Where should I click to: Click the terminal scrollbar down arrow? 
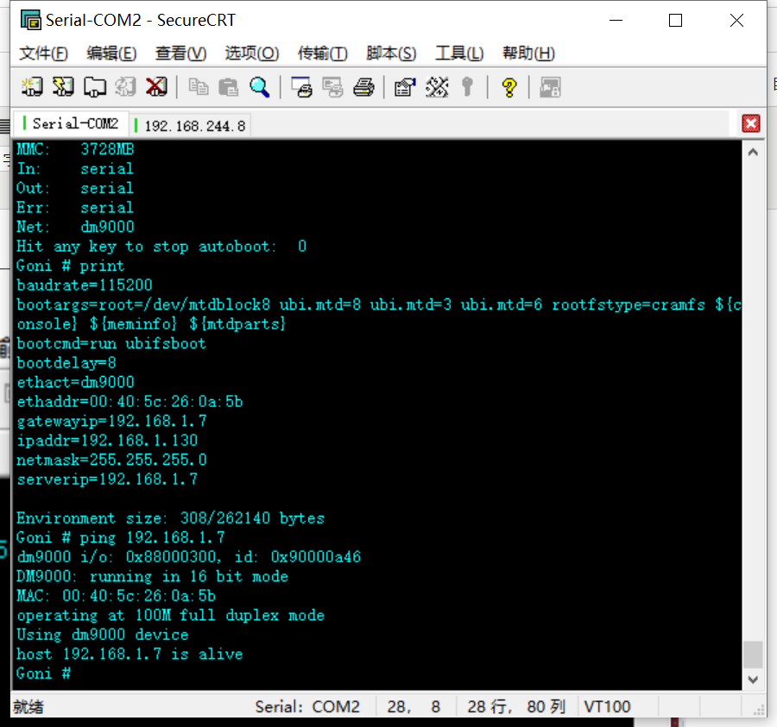tap(753, 680)
